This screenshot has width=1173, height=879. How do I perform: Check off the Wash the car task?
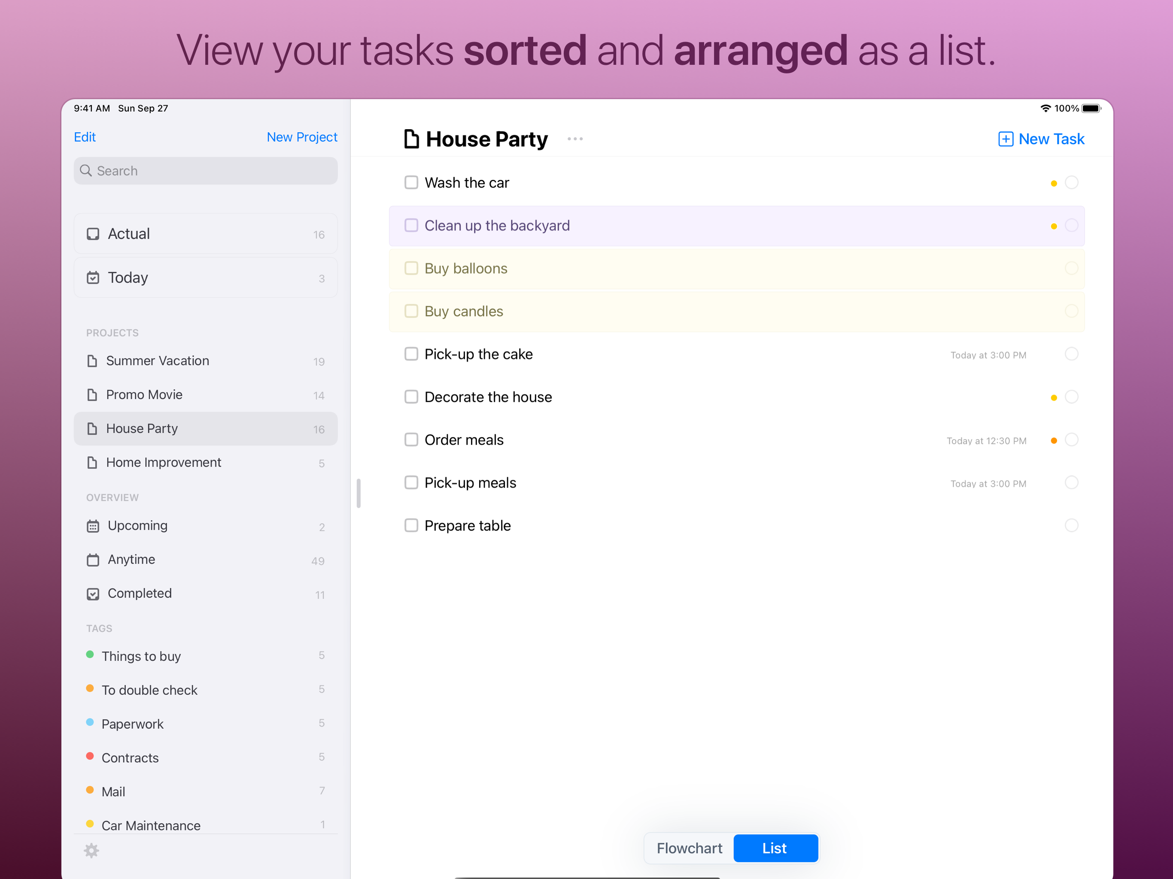pyautogui.click(x=411, y=182)
